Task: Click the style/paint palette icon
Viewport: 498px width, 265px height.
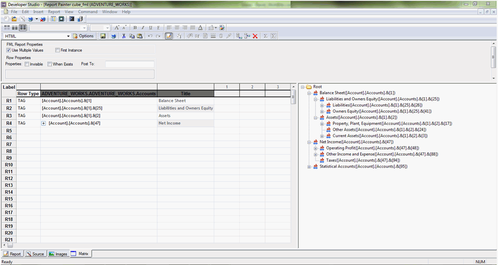Action: point(222,28)
